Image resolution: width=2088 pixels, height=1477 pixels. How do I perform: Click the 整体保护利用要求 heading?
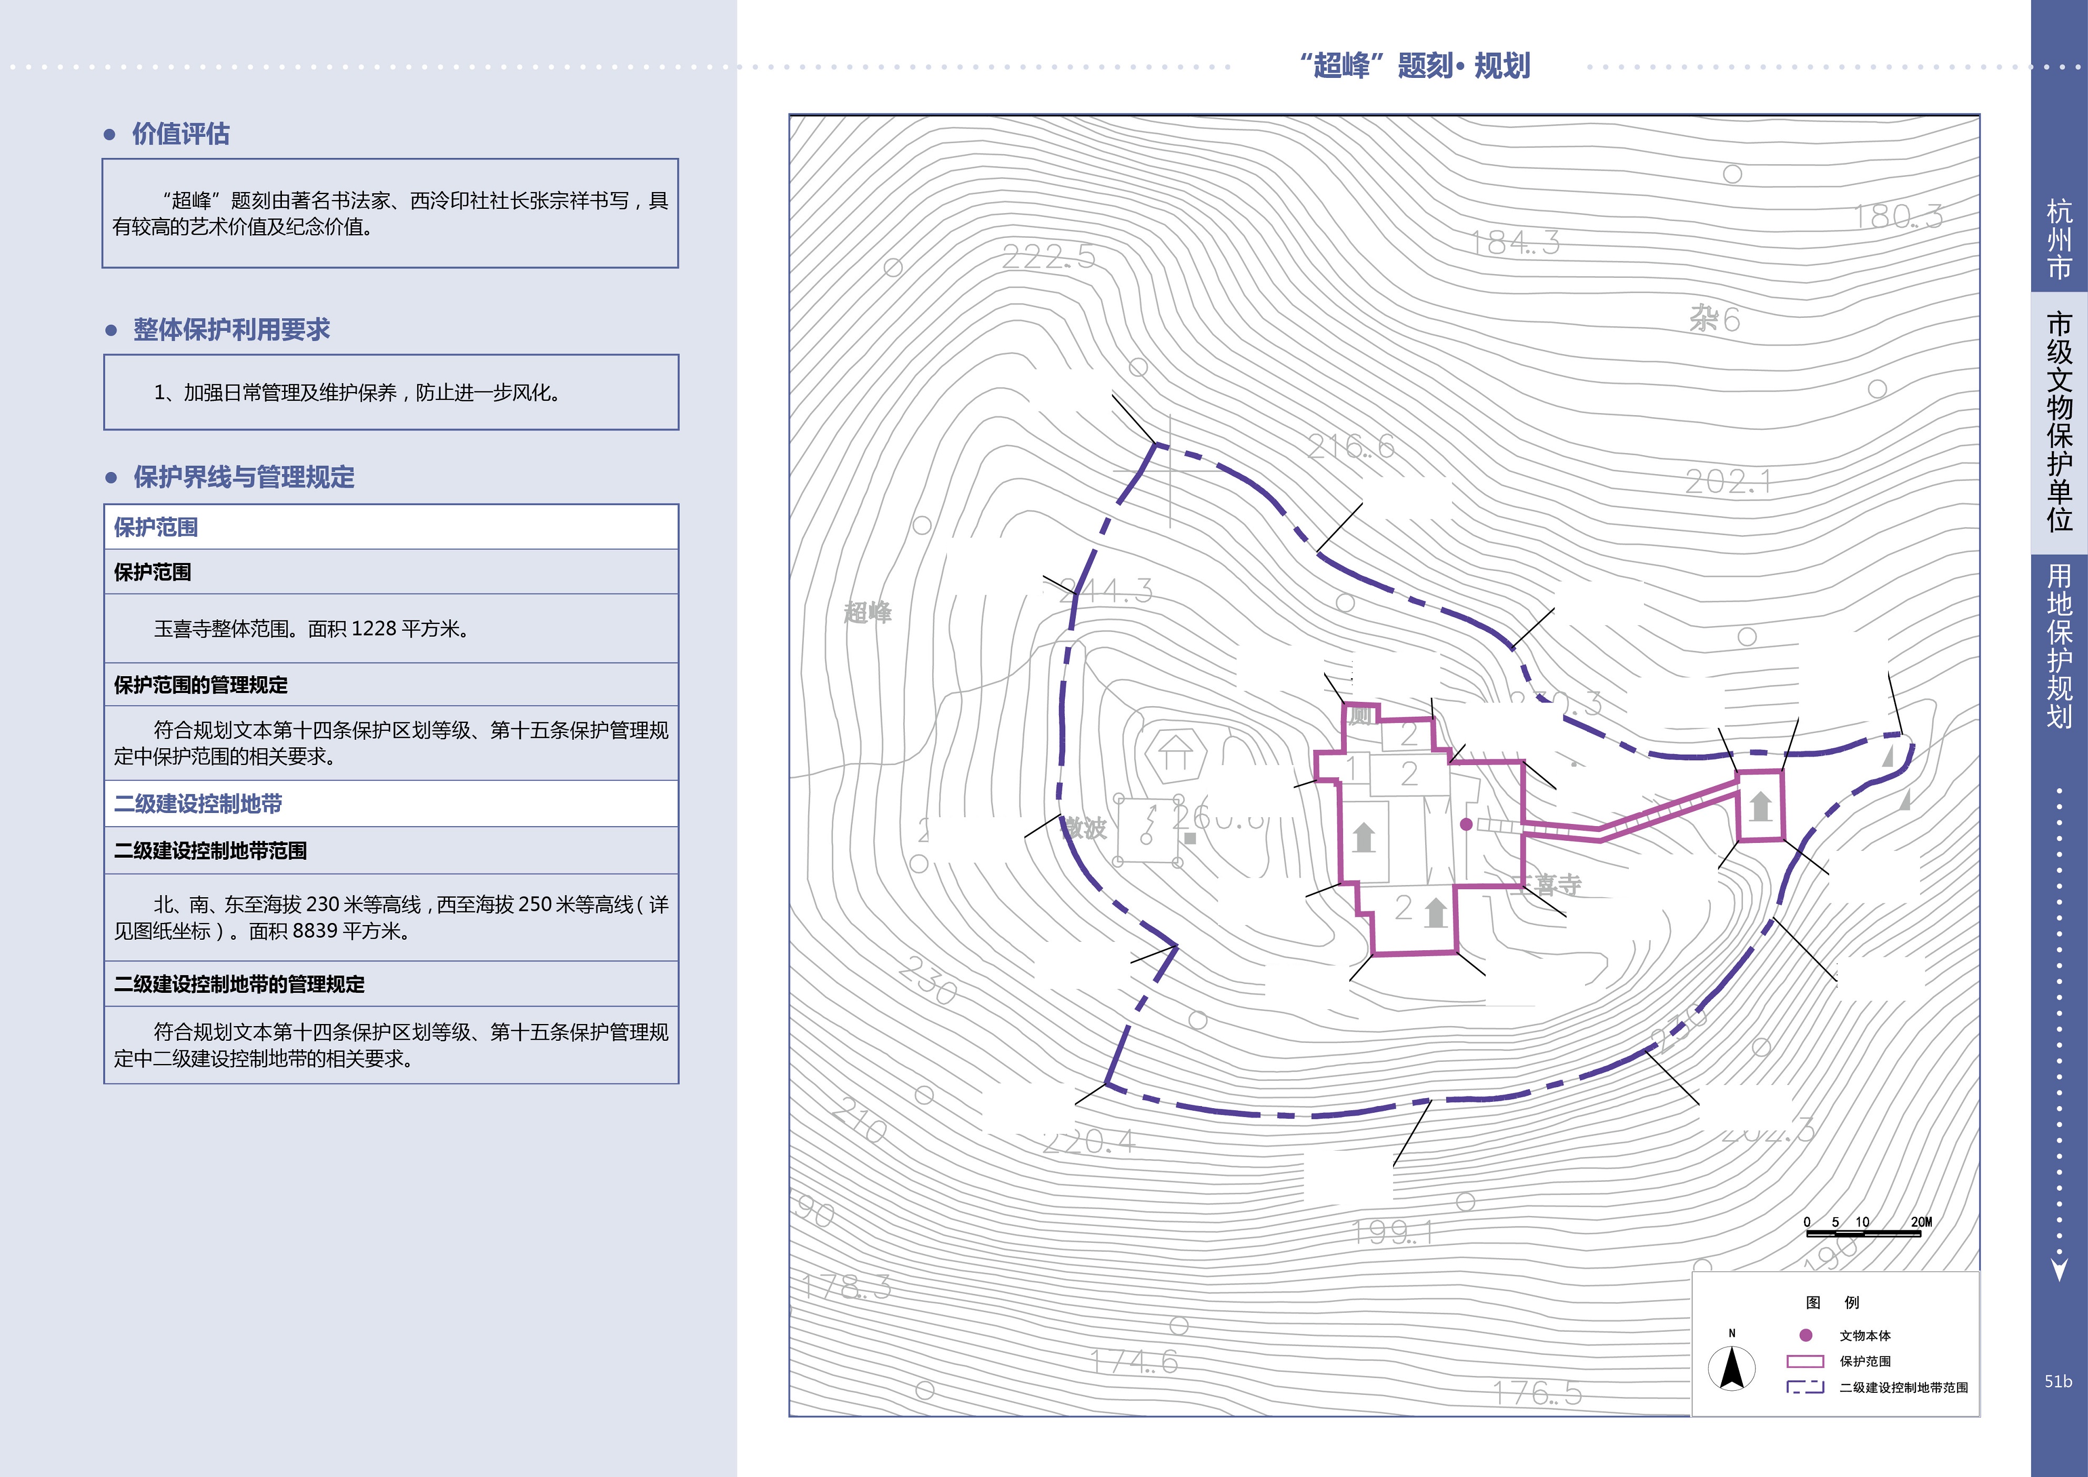(x=231, y=329)
